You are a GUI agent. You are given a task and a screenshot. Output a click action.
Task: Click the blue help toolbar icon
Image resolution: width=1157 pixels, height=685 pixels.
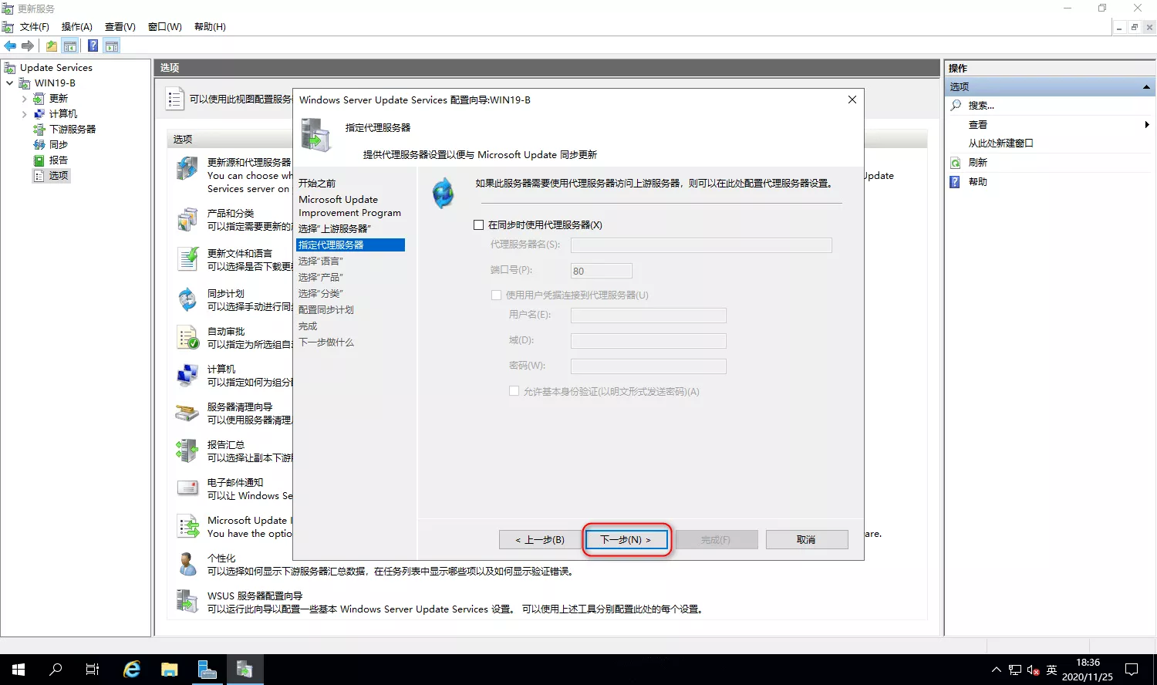(93, 46)
